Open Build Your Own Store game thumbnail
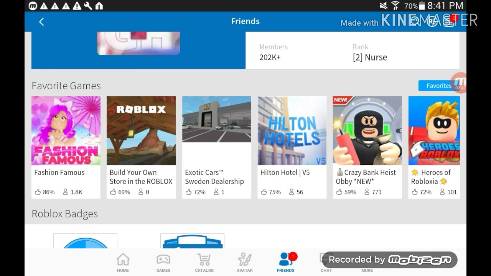 (141, 131)
